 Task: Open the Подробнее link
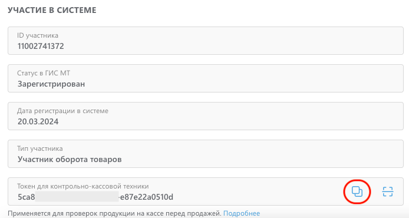[x=242, y=213]
